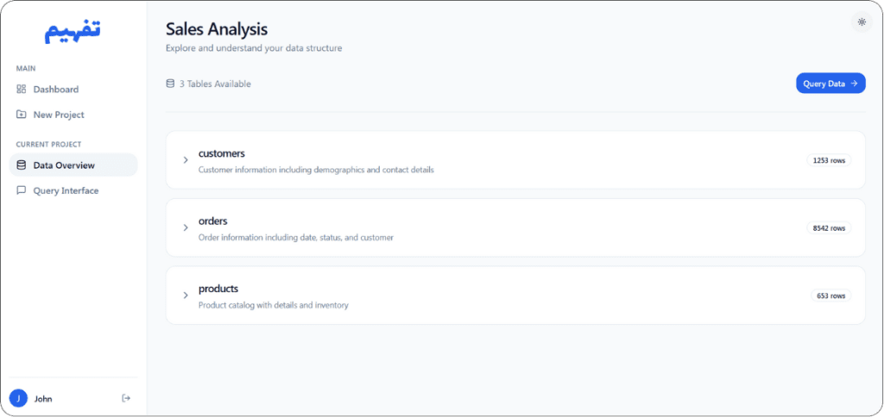The width and height of the screenshot is (884, 417).
Task: Open the New Project menu item
Action: pos(73,115)
